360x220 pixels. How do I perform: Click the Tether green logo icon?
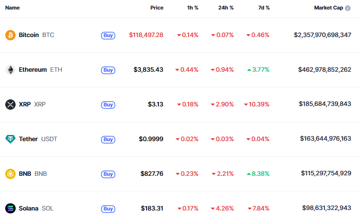pyautogui.click(x=10, y=139)
